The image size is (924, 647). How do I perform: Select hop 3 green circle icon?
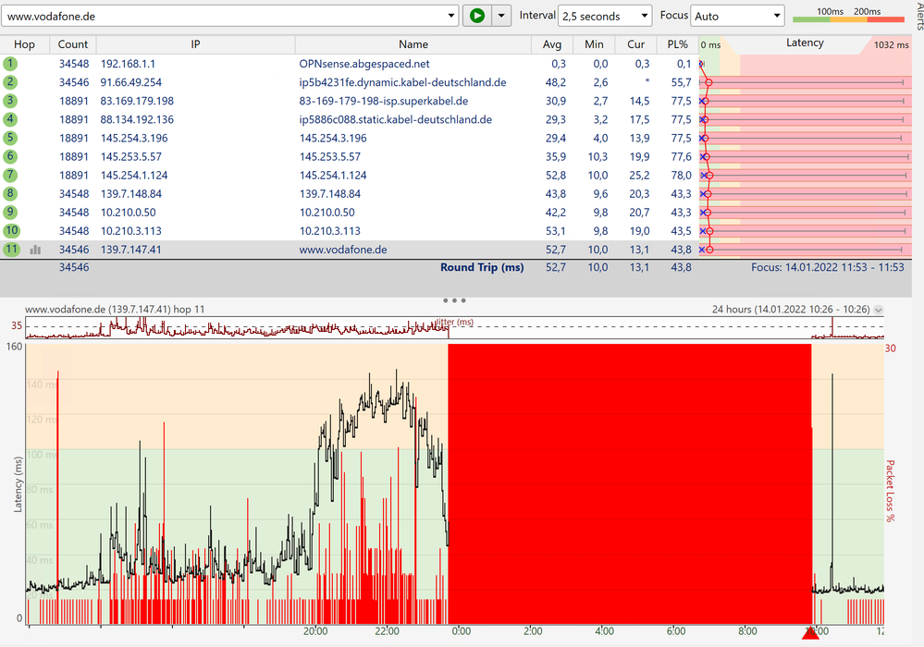[10, 101]
